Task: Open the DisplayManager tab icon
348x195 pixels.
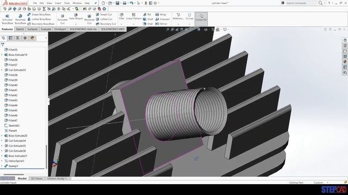Action: pos(32,38)
